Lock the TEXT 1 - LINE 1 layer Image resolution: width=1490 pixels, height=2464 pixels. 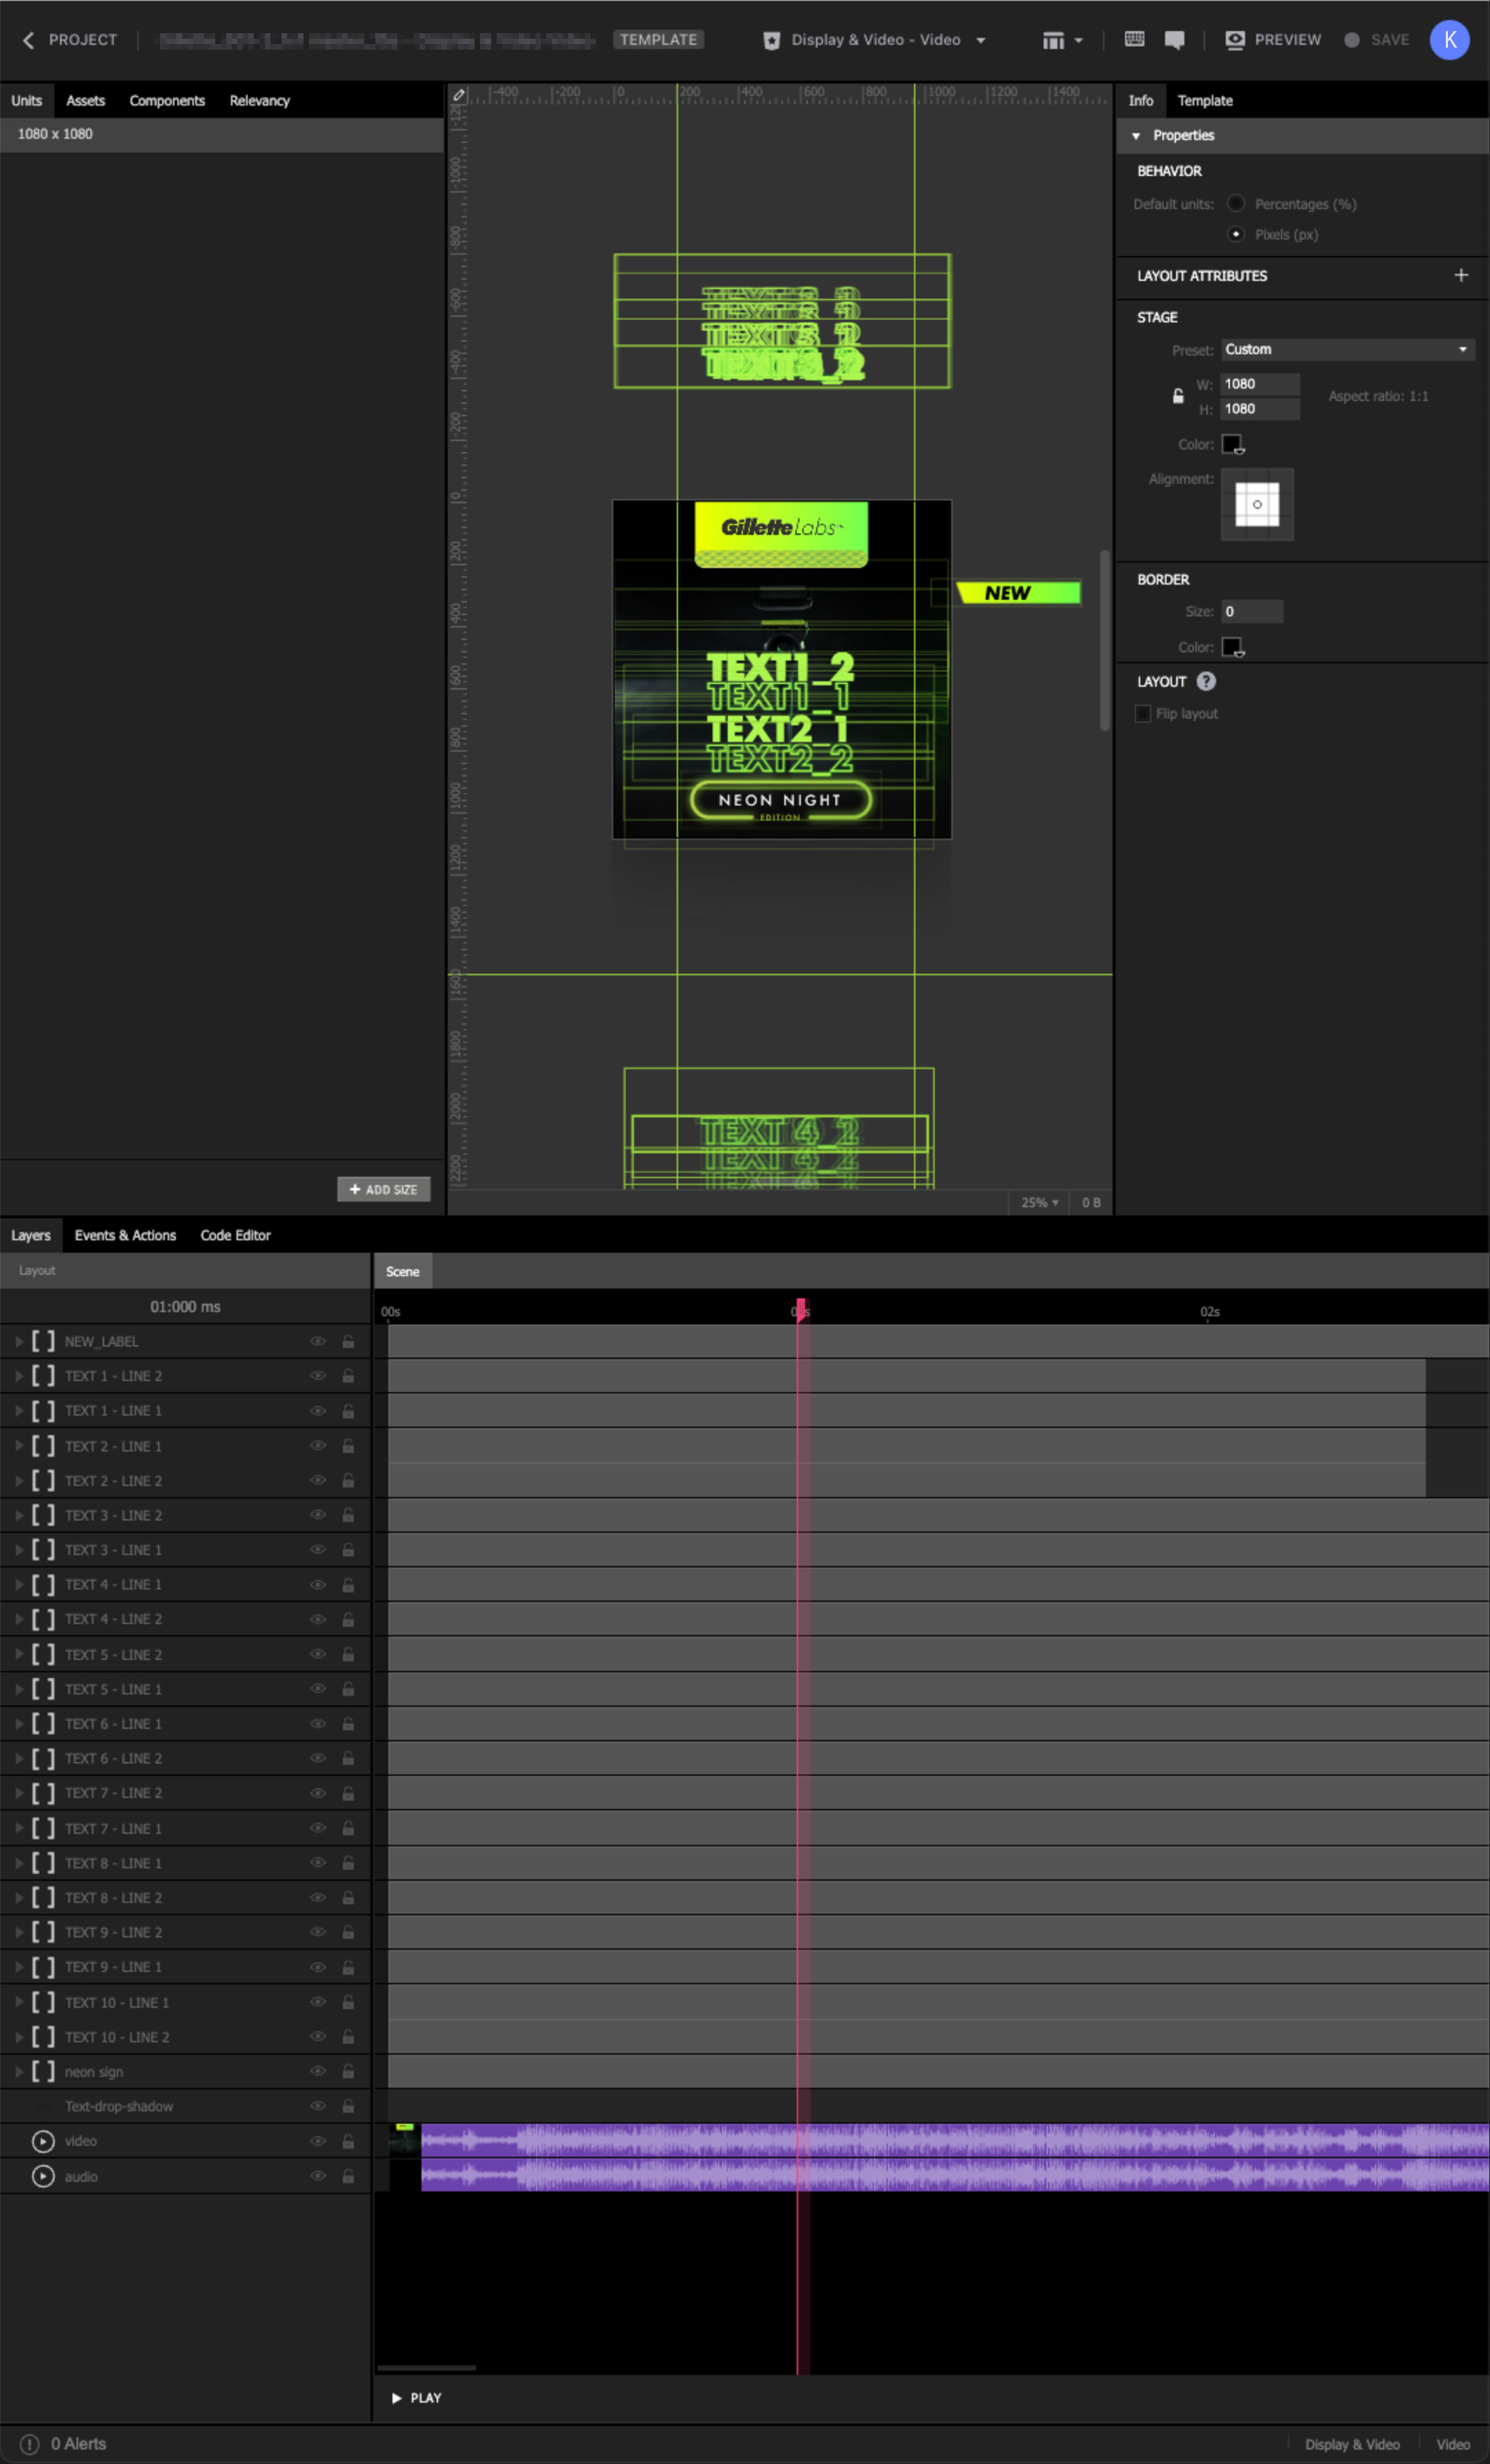click(348, 1411)
